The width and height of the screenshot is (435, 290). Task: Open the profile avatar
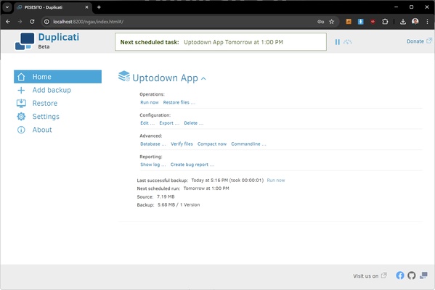[x=415, y=21]
